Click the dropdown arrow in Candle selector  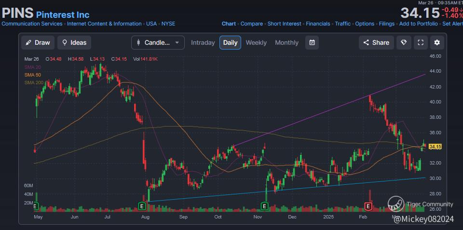coord(177,43)
